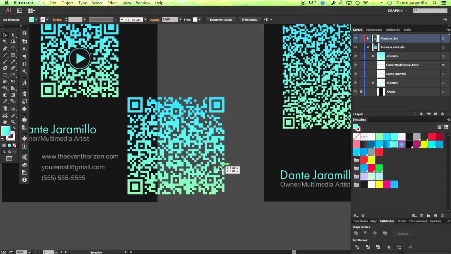
Task: Switch swatches to thumbnail grid view
Action: pos(446,127)
